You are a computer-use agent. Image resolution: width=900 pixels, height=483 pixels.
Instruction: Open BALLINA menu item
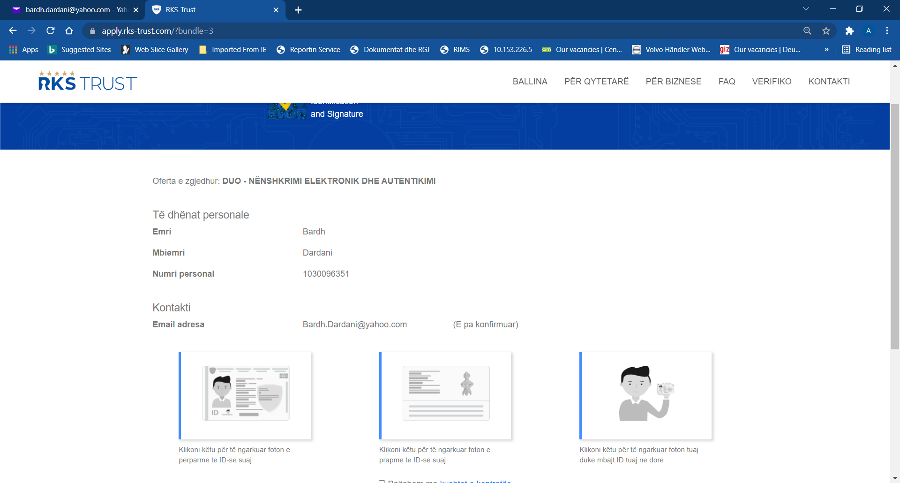530,82
